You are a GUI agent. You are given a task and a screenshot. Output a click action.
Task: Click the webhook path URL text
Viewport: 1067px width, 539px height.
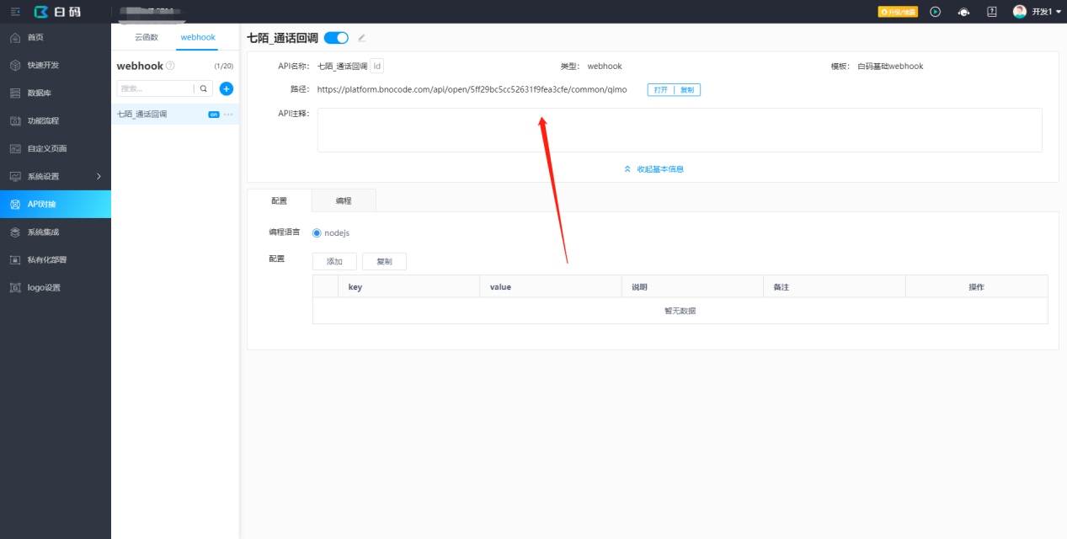[x=472, y=90]
